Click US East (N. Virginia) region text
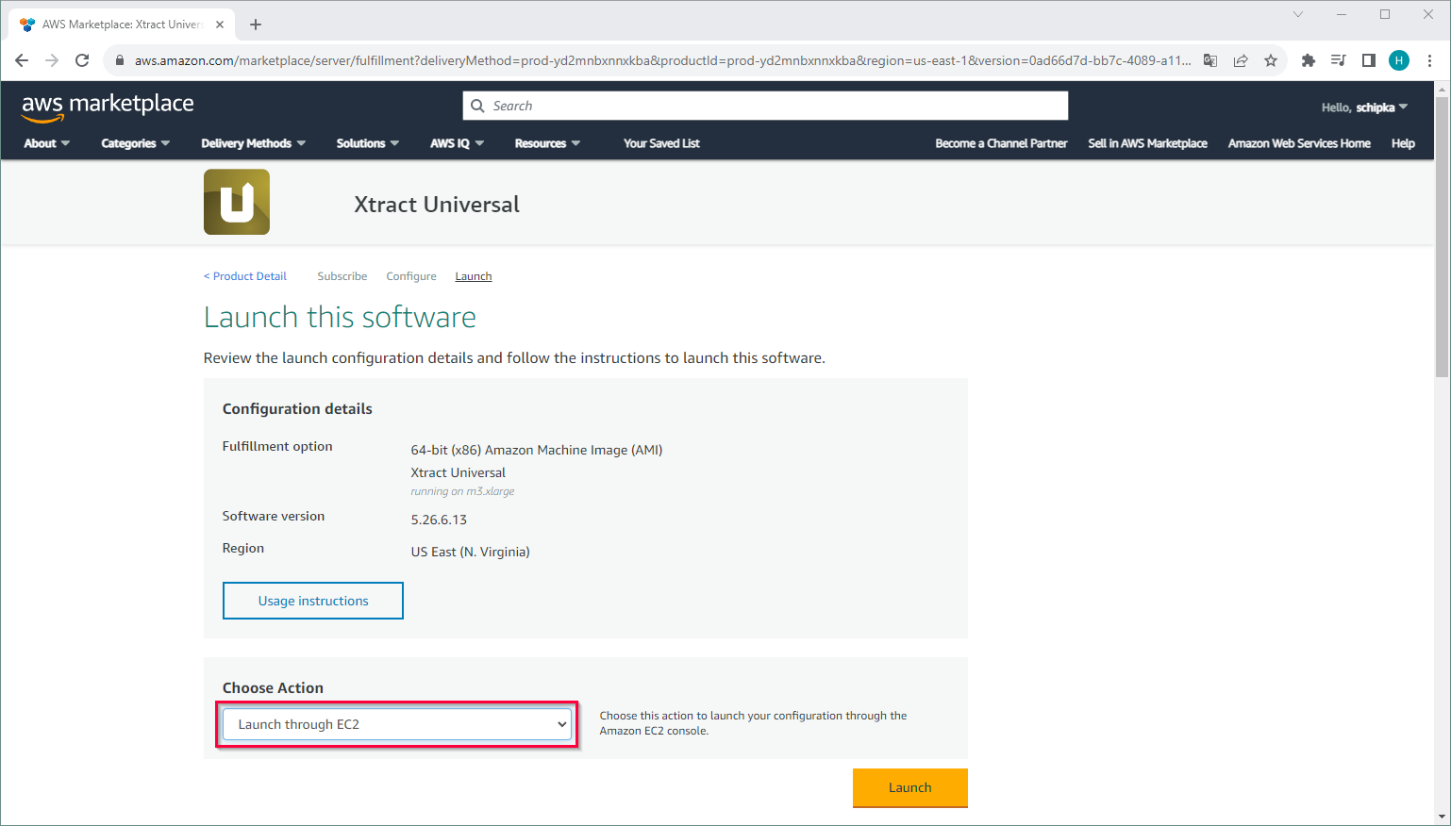This screenshot has width=1451, height=826. pyautogui.click(x=470, y=552)
